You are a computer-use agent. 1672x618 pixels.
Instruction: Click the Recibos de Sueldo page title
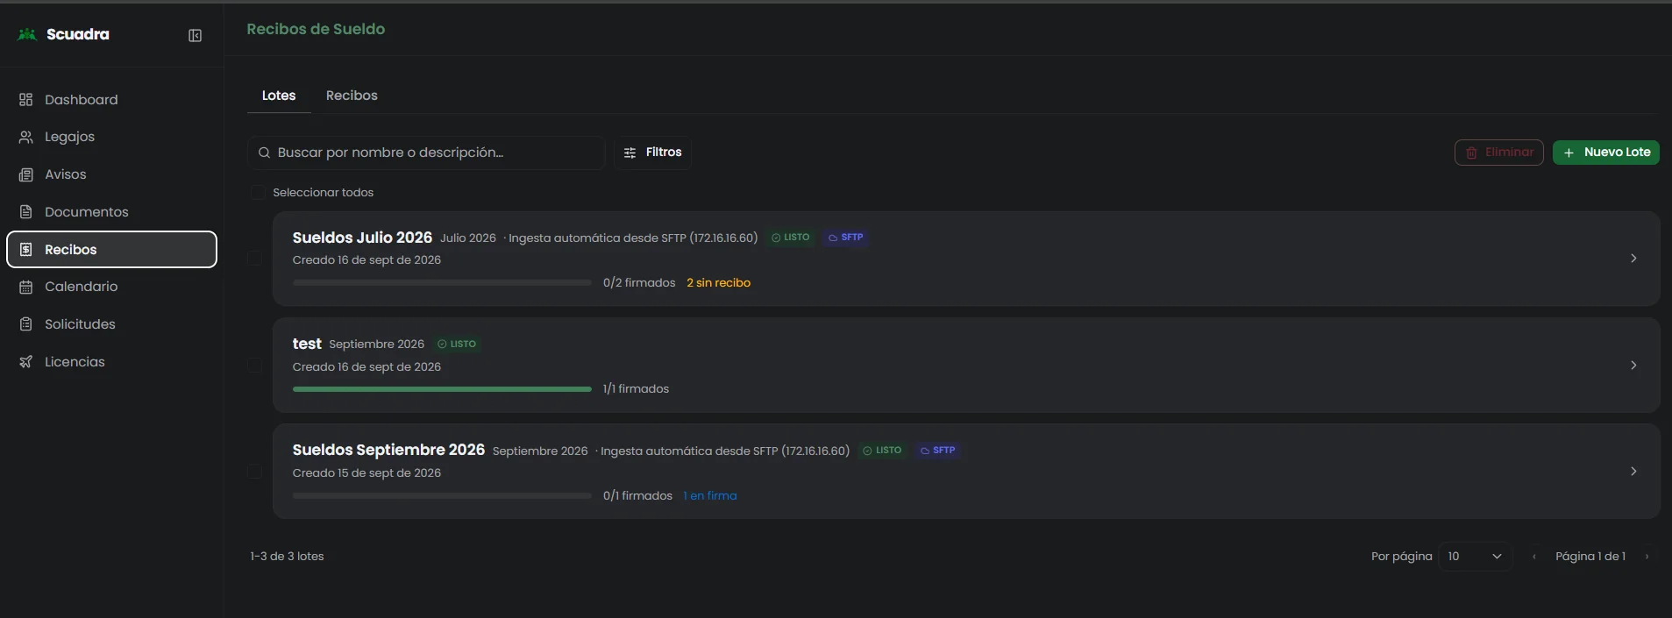(316, 29)
